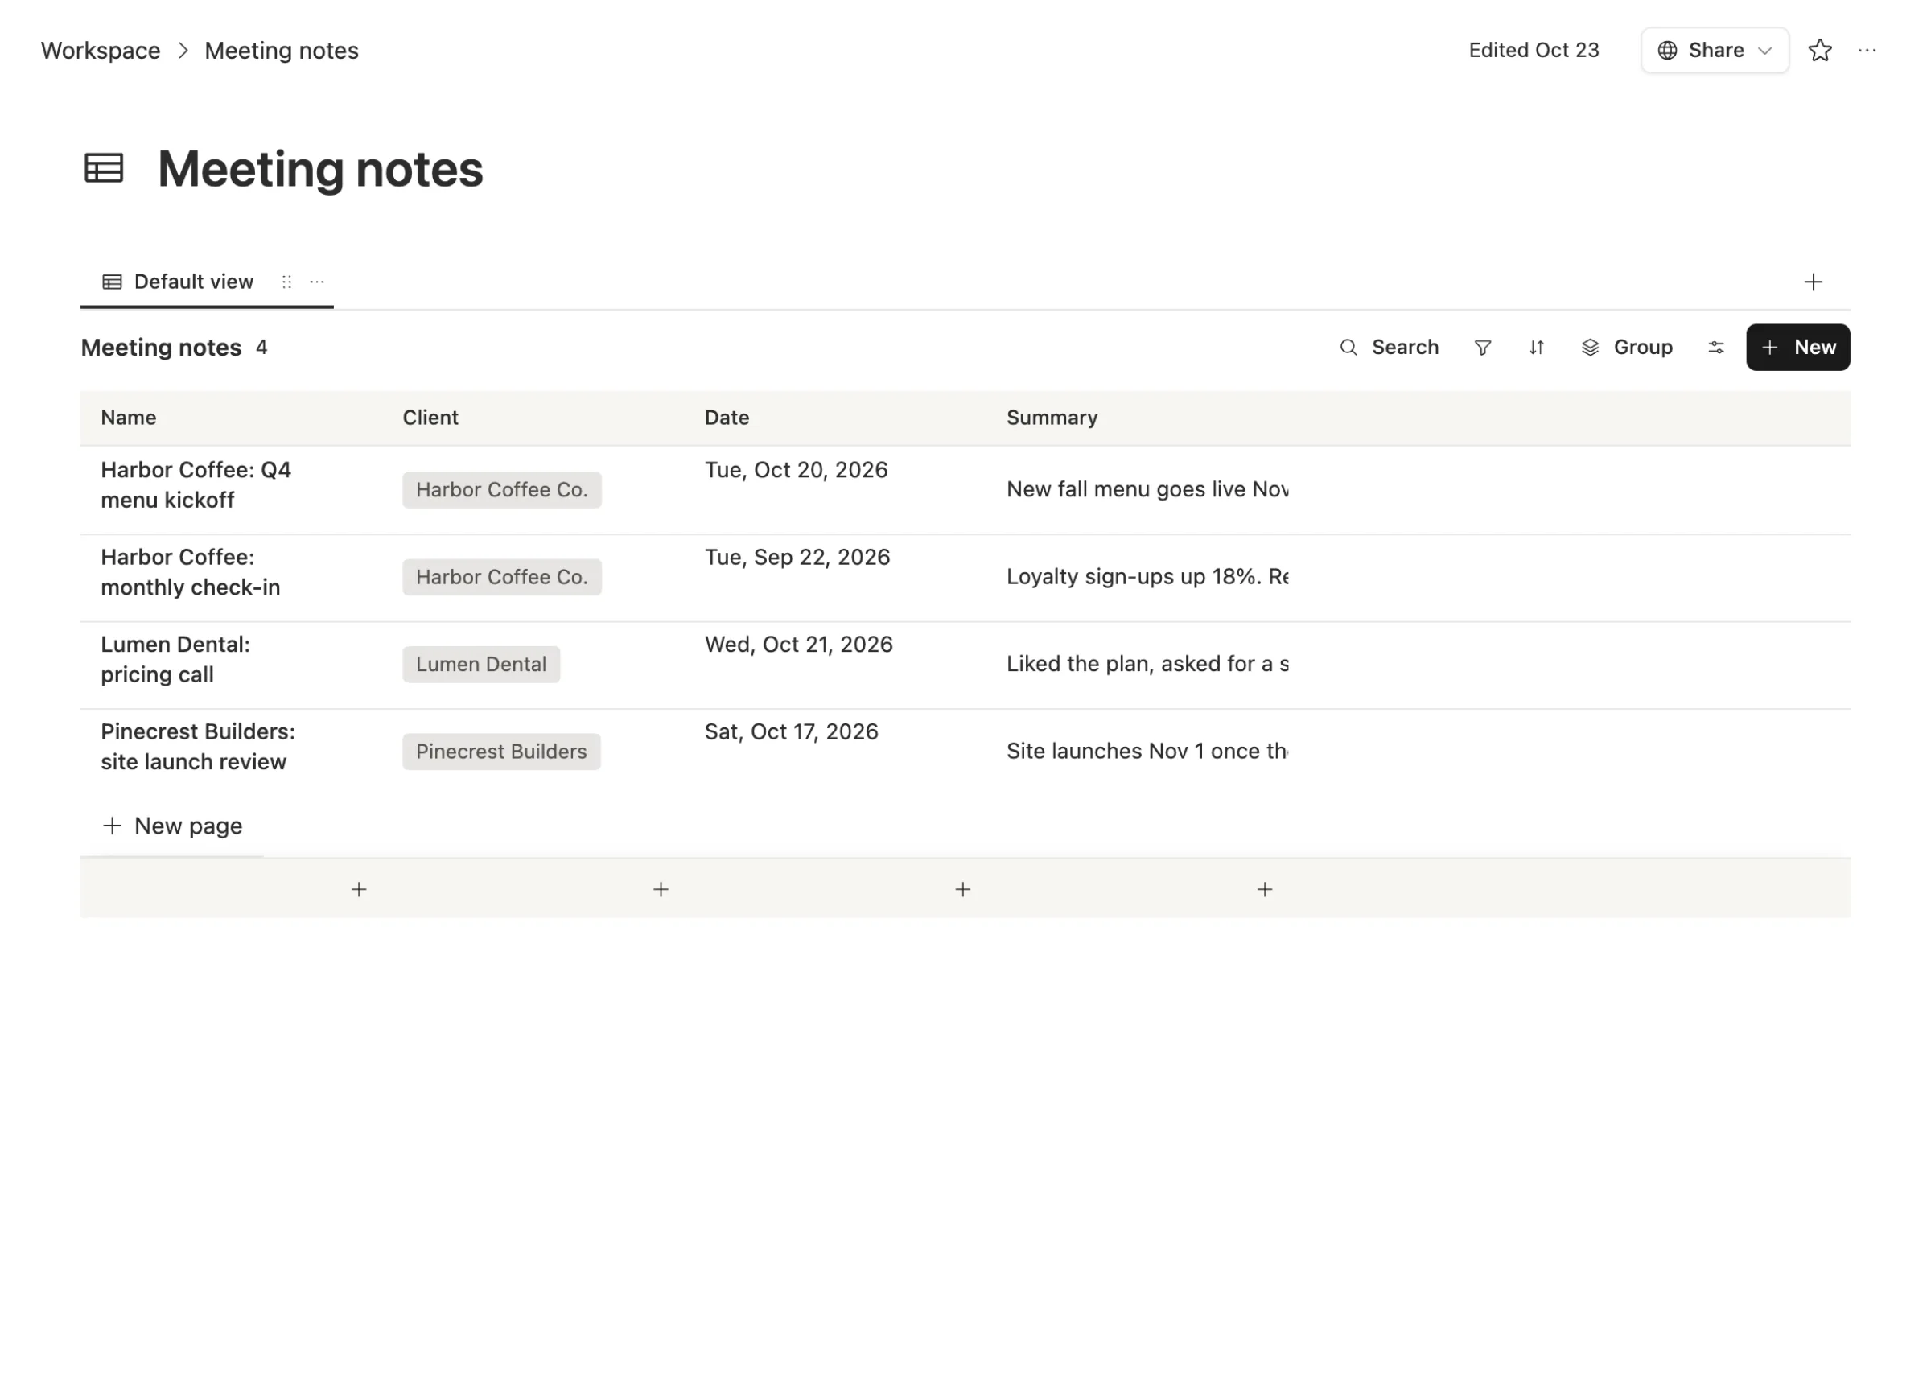Image resolution: width=1931 pixels, height=1376 pixels.
Task: Click the Summary column header
Action: click(x=1052, y=418)
